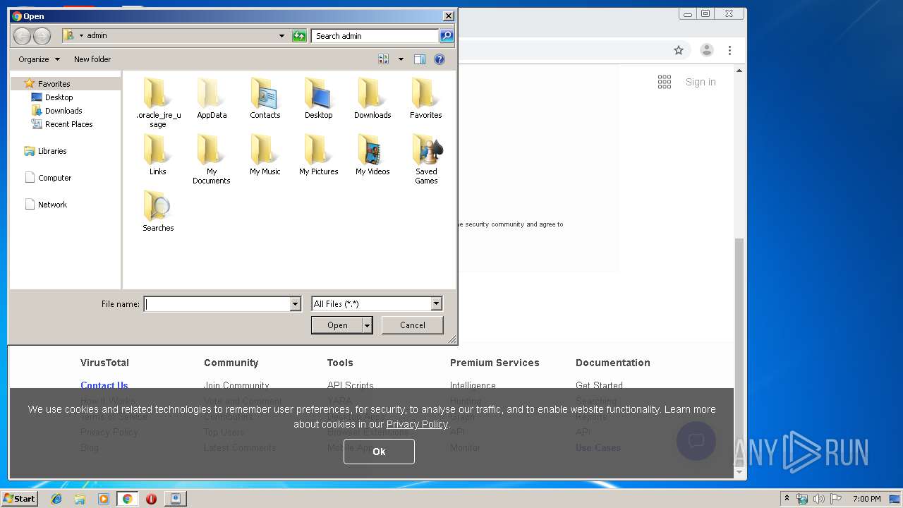This screenshot has height=508, width=903.
Task: Click the Open button
Action: (337, 325)
